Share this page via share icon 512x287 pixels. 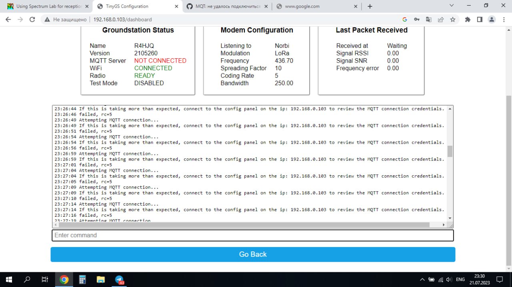(440, 19)
